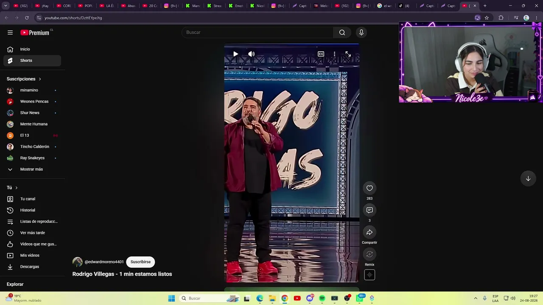Open the YouTube guide hamburger menu
Image resolution: width=543 pixels, height=305 pixels.
pos(10,33)
